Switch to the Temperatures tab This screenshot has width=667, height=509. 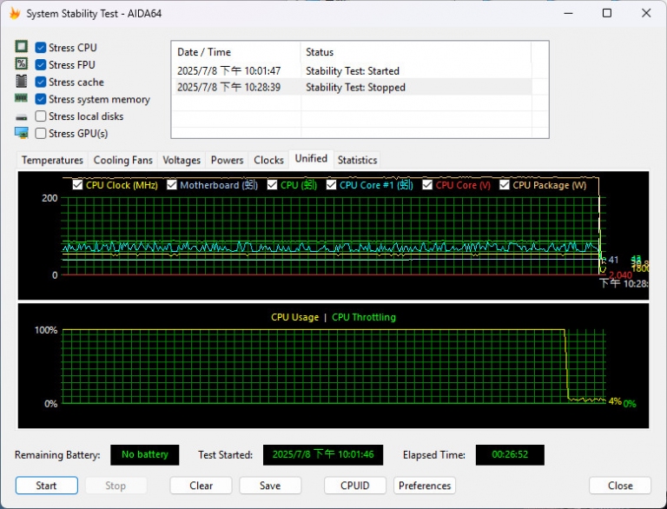coord(52,160)
